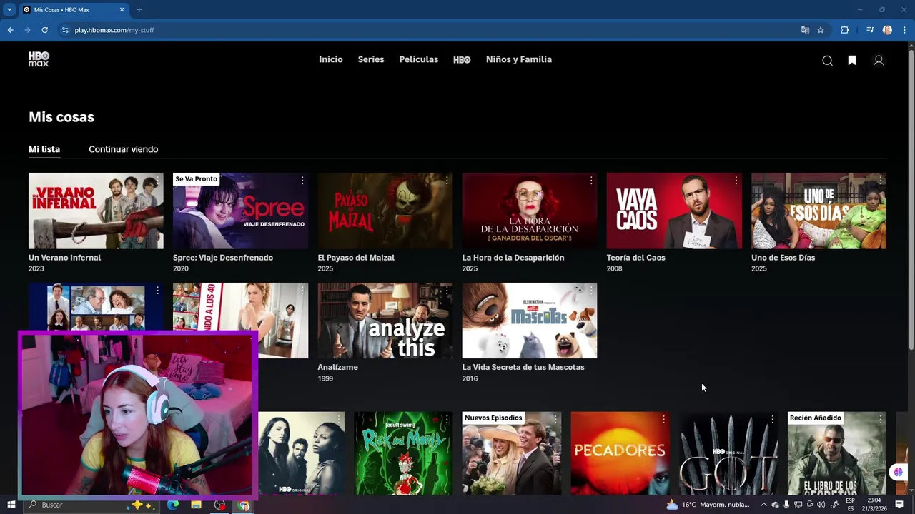Open Spree Viaje Desenfrenado thumbnail
This screenshot has height=514, width=915.
[x=240, y=211]
